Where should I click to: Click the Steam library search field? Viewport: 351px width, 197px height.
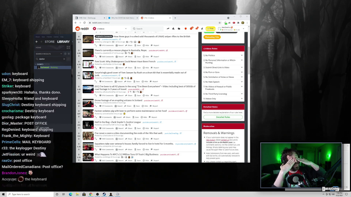50,59
